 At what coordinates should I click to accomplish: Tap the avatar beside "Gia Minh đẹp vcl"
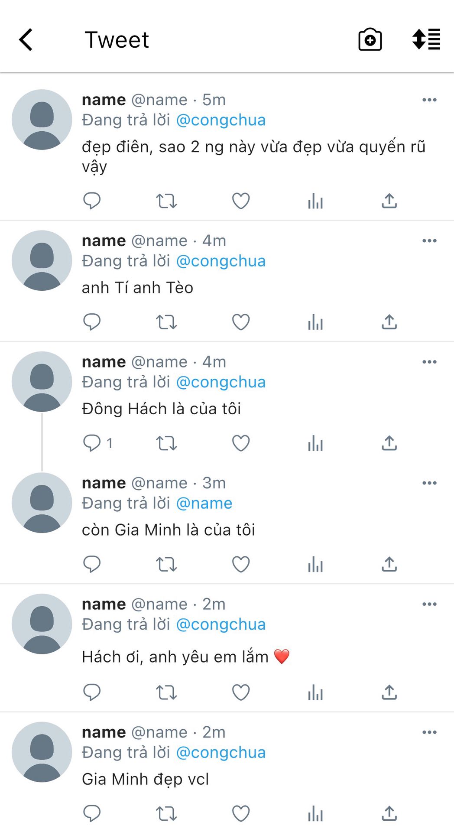click(42, 752)
